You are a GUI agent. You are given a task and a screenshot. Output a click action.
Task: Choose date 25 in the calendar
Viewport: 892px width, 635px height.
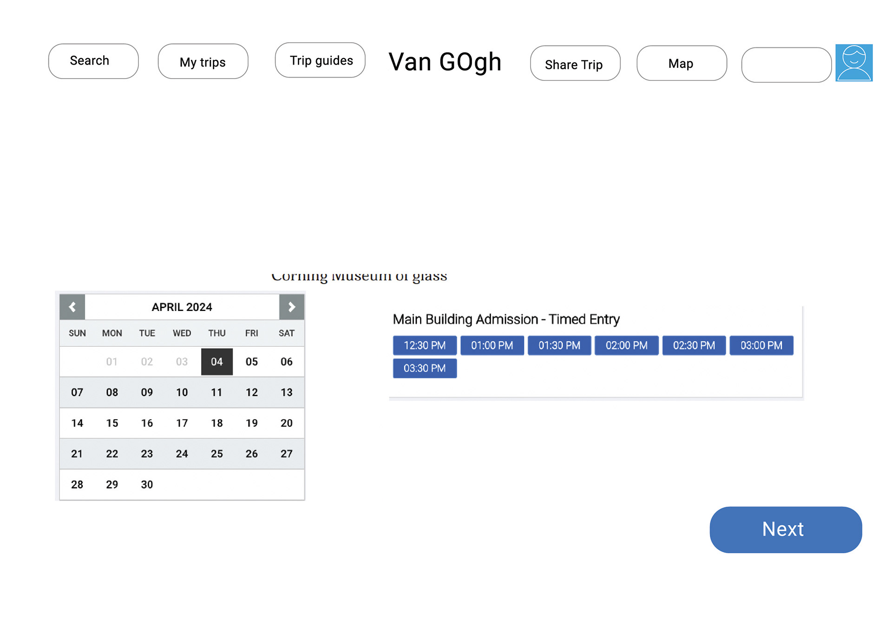217,454
